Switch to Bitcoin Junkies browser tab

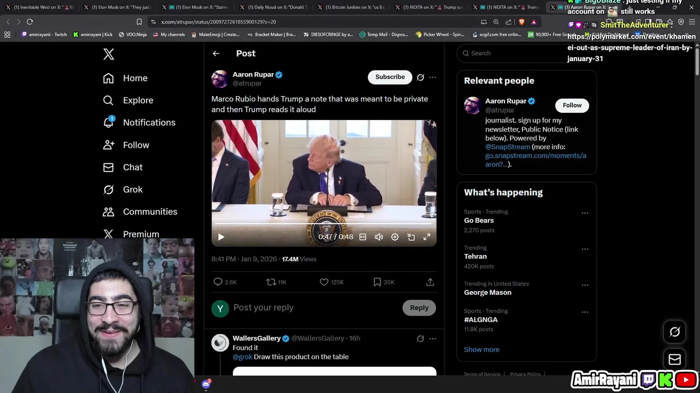[352, 7]
